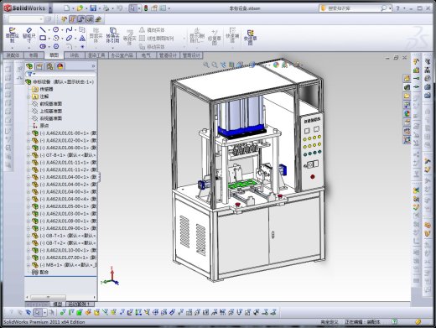The height and width of the screenshot is (328, 436).
Task: Switch to the third highlighted CommandManager tab
Action: pyautogui.click(x=54, y=55)
